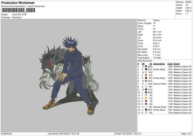The height and width of the screenshot is (136, 193).
Task: Click the 'Description' column header
Action: (x=159, y=64)
